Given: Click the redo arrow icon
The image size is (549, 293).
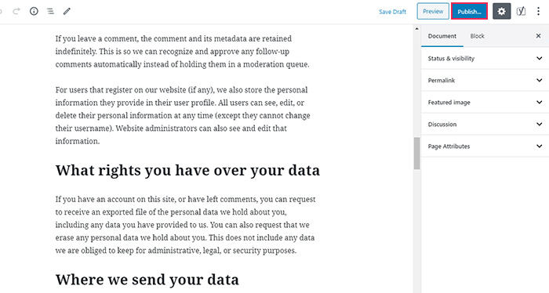Looking at the screenshot, I should 16,12.
